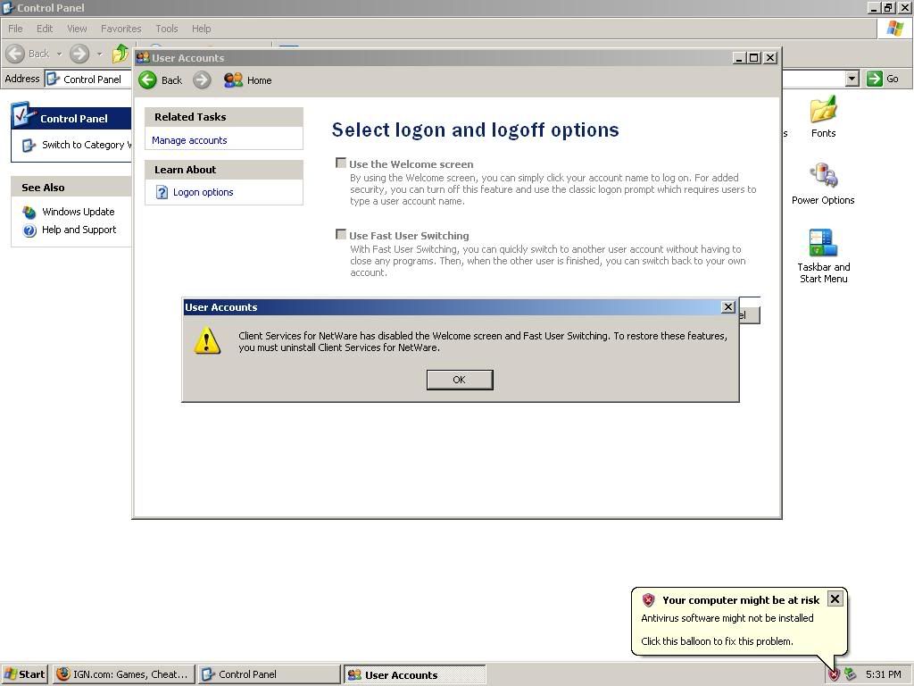Click Forward arrow in Control Panel toolbar
The width and height of the screenshot is (914, 686).
click(x=79, y=54)
